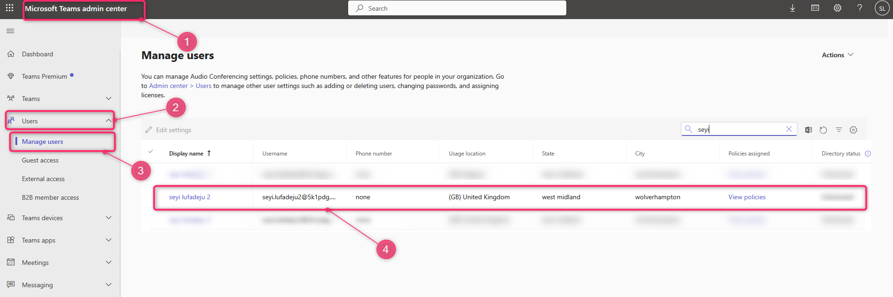Click the Edit settings button
This screenshot has width=893, height=297.
coord(168,130)
